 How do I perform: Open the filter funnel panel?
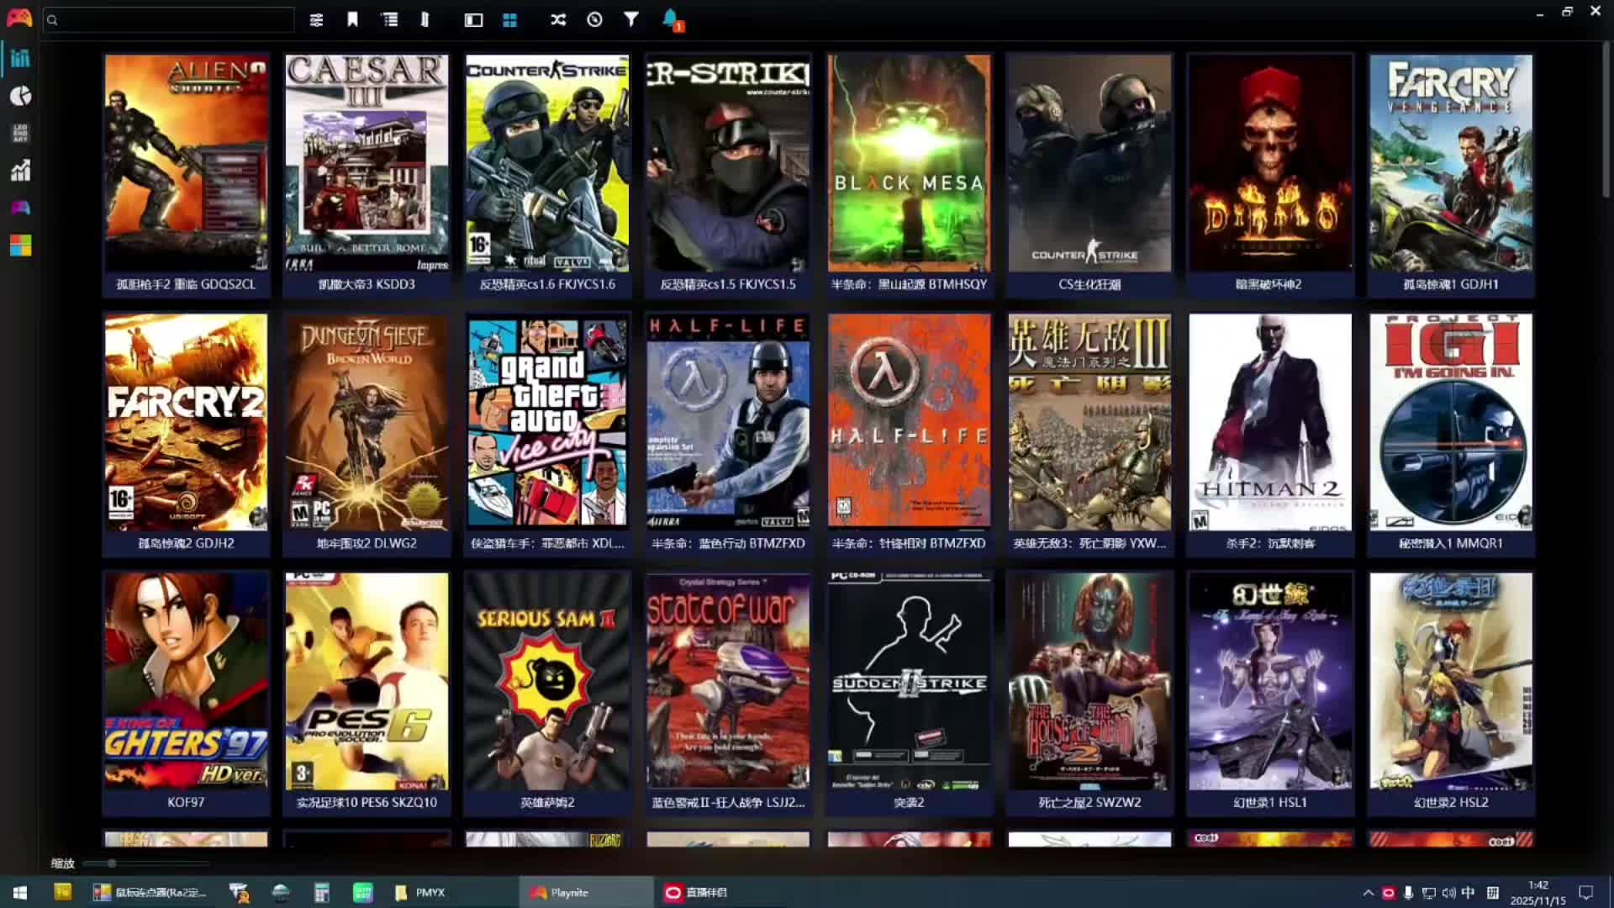coord(630,19)
